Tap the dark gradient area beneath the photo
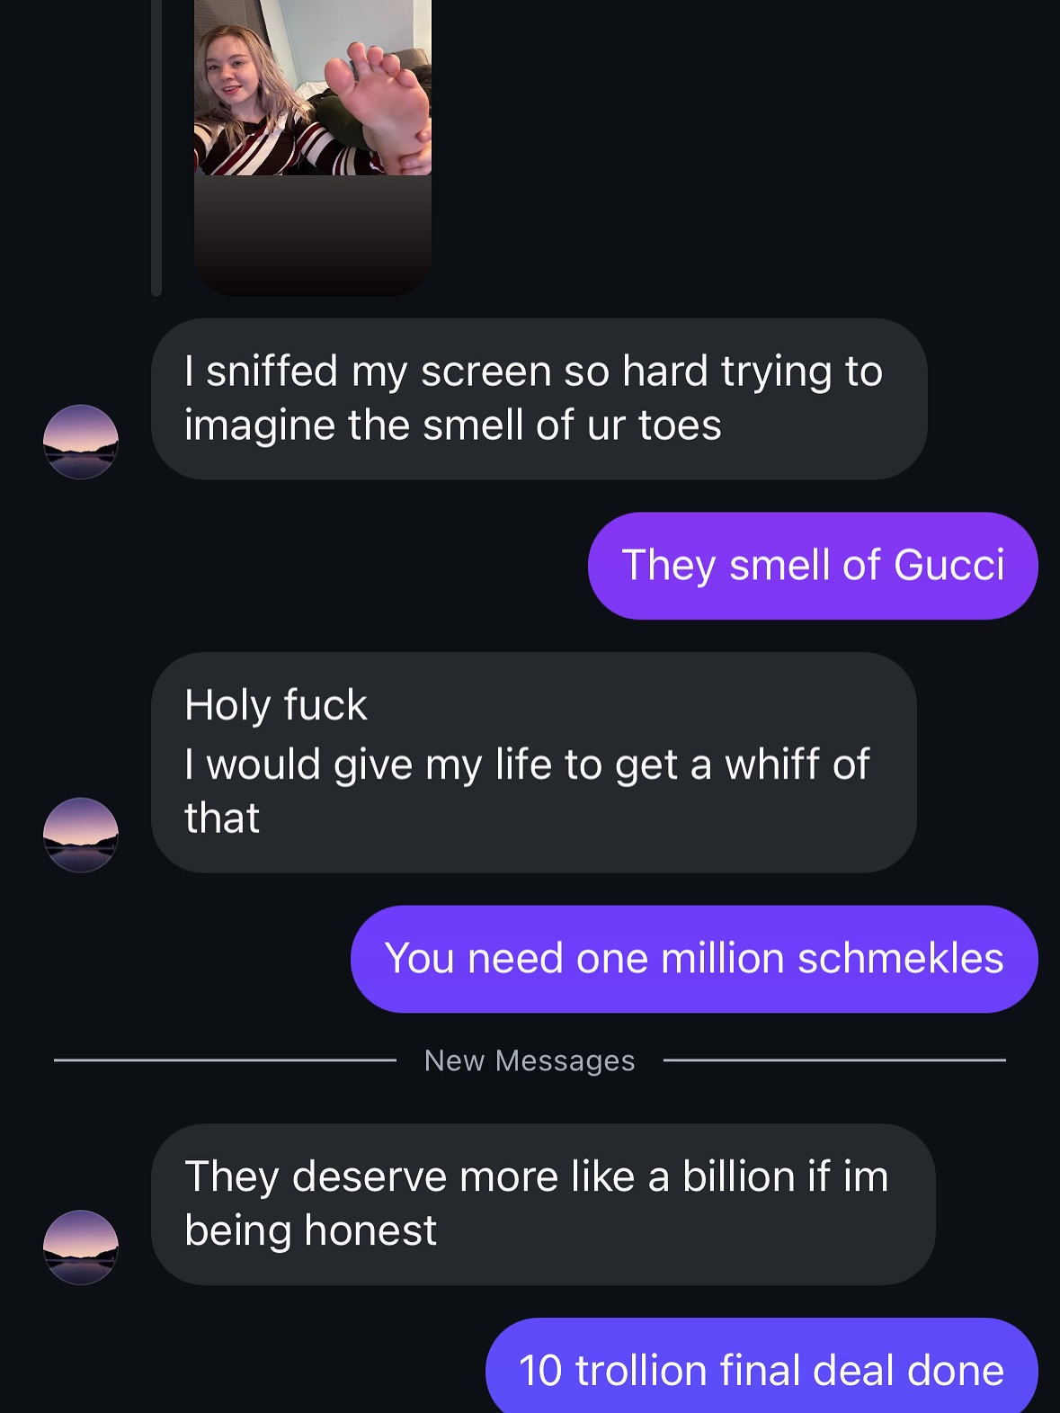Viewport: 1060px width, 1413px height. 313,236
